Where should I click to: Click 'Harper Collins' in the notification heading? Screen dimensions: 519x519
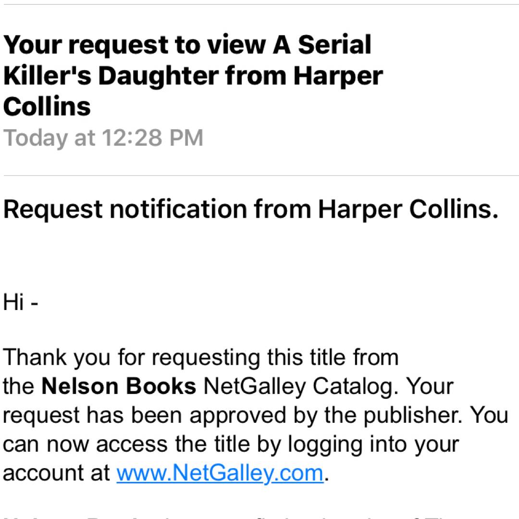pyautogui.click(x=408, y=209)
